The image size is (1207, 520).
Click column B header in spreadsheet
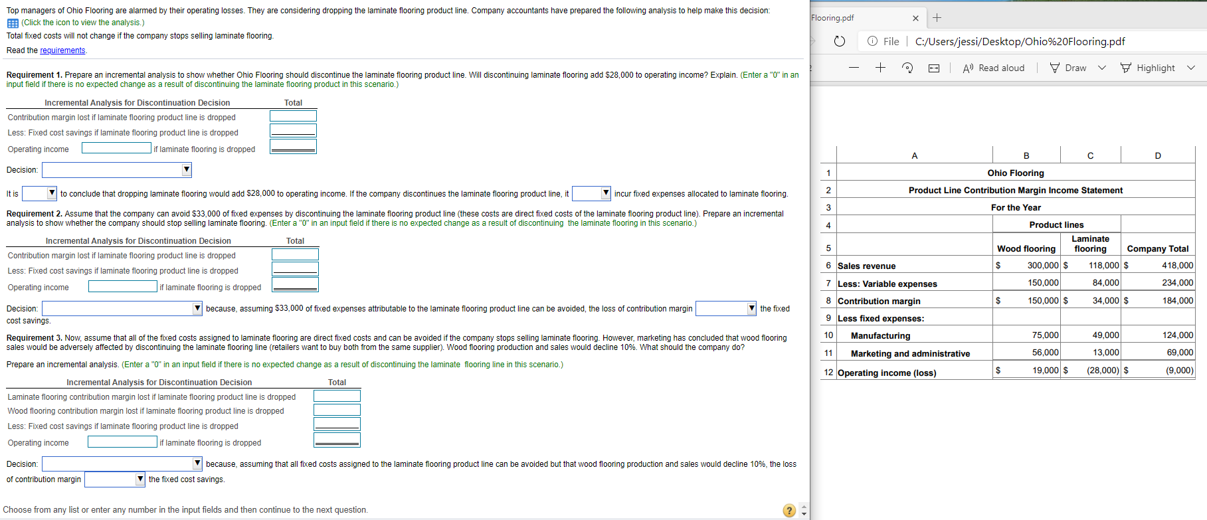pos(1026,155)
